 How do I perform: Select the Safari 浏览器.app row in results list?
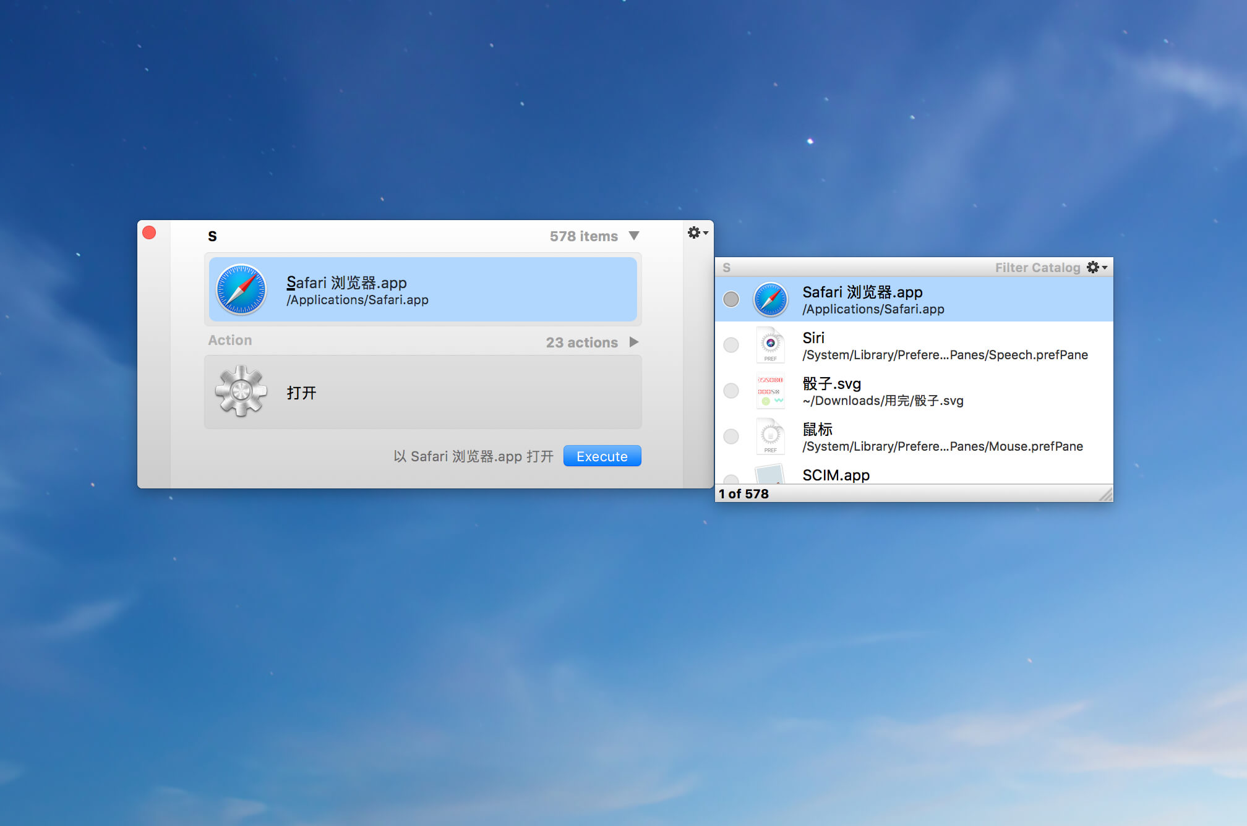(914, 299)
